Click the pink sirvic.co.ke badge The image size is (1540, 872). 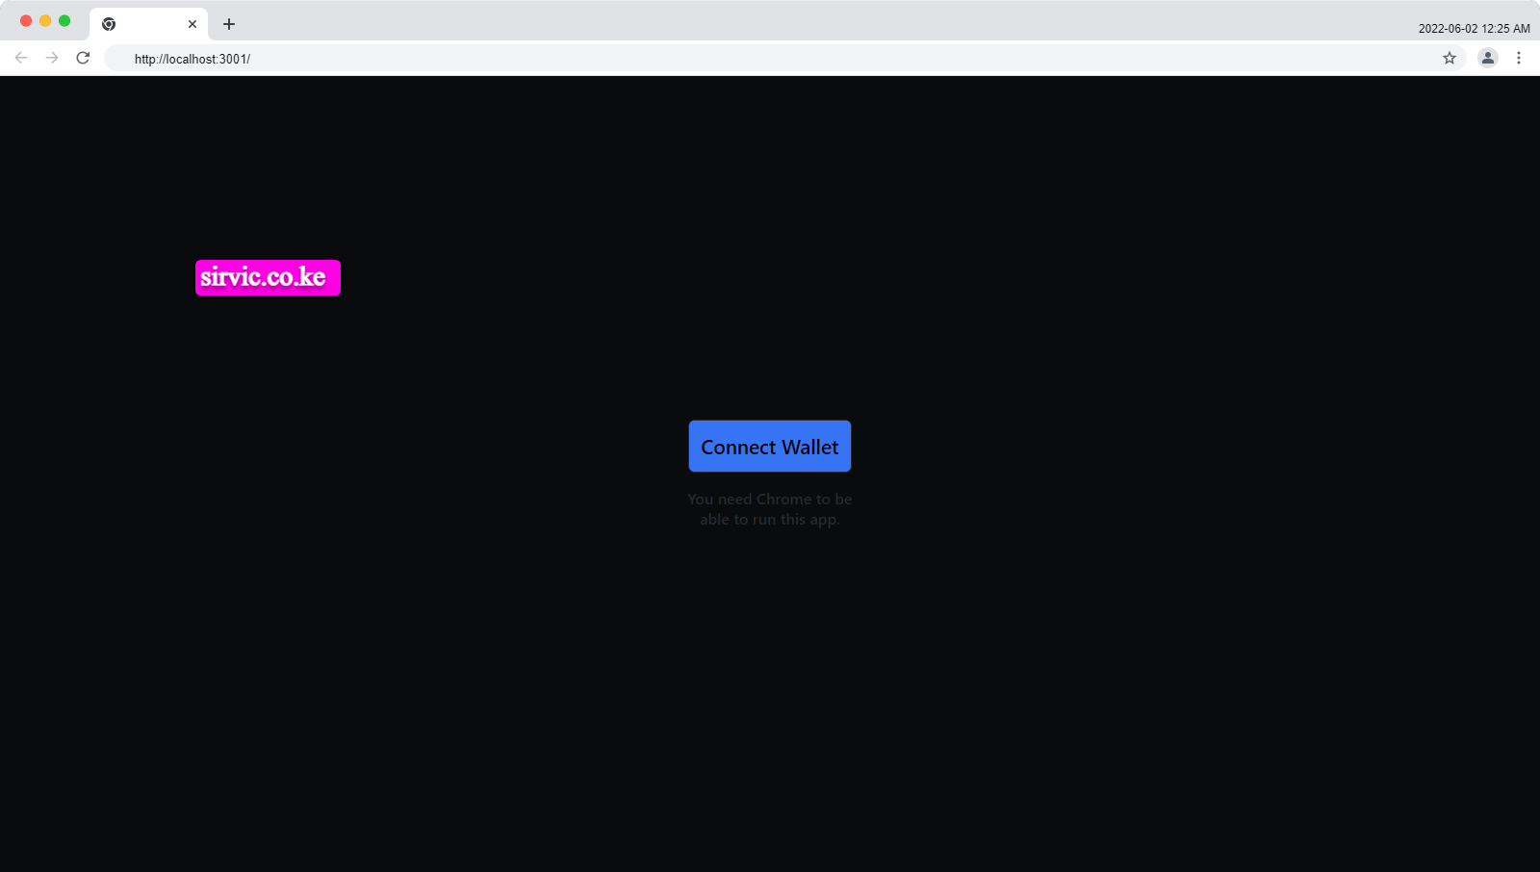click(x=268, y=277)
